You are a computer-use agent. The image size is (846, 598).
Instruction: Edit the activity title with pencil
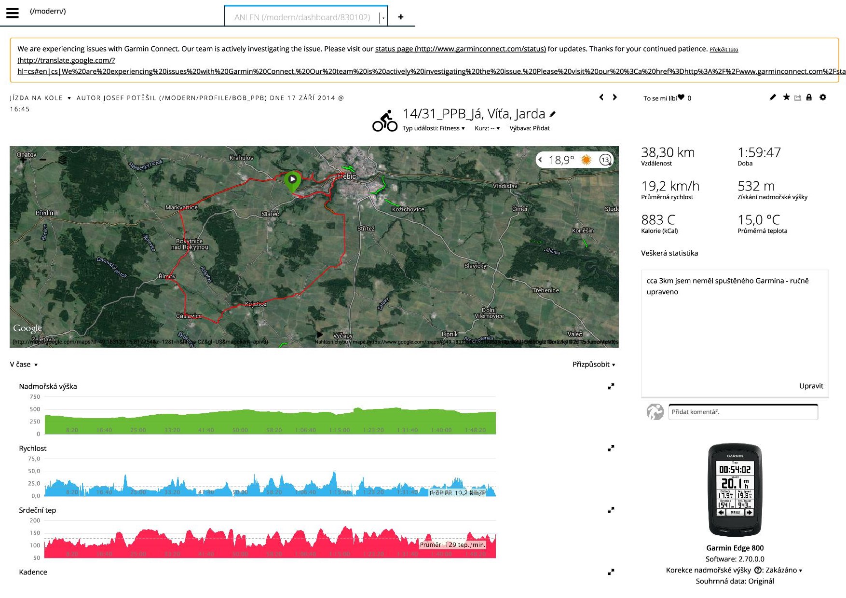pos(553,114)
